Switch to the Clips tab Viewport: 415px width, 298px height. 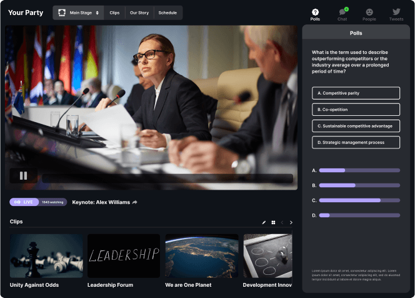[114, 13]
